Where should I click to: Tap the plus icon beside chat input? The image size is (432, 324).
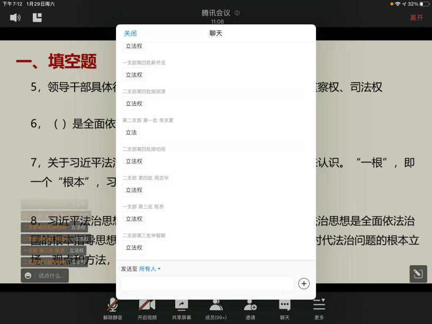click(x=304, y=284)
